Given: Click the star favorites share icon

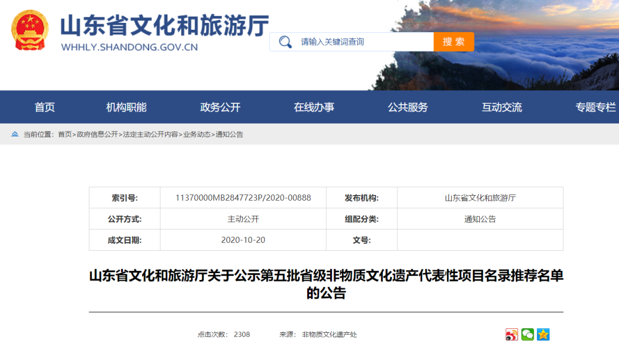Looking at the screenshot, I should click(543, 334).
